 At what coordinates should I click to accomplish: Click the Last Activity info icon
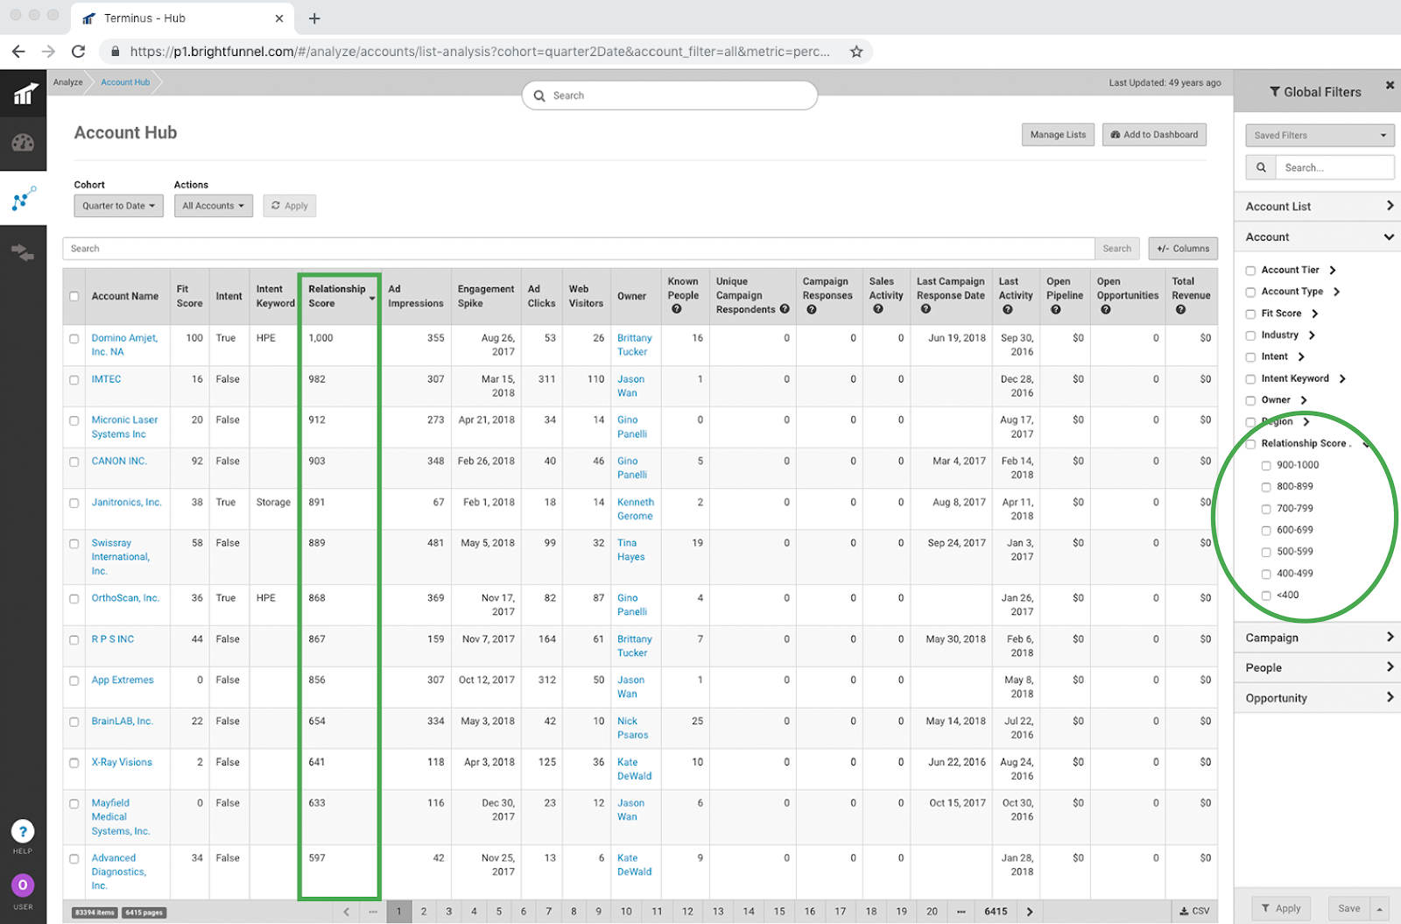(x=1007, y=309)
